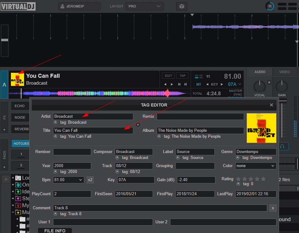299x233 pixels.
Task: Toggle the MT master tempo button
Action: pyautogui.click(x=199, y=84)
